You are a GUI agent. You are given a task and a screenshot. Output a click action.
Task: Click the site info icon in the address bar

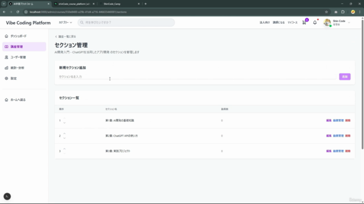26,12
